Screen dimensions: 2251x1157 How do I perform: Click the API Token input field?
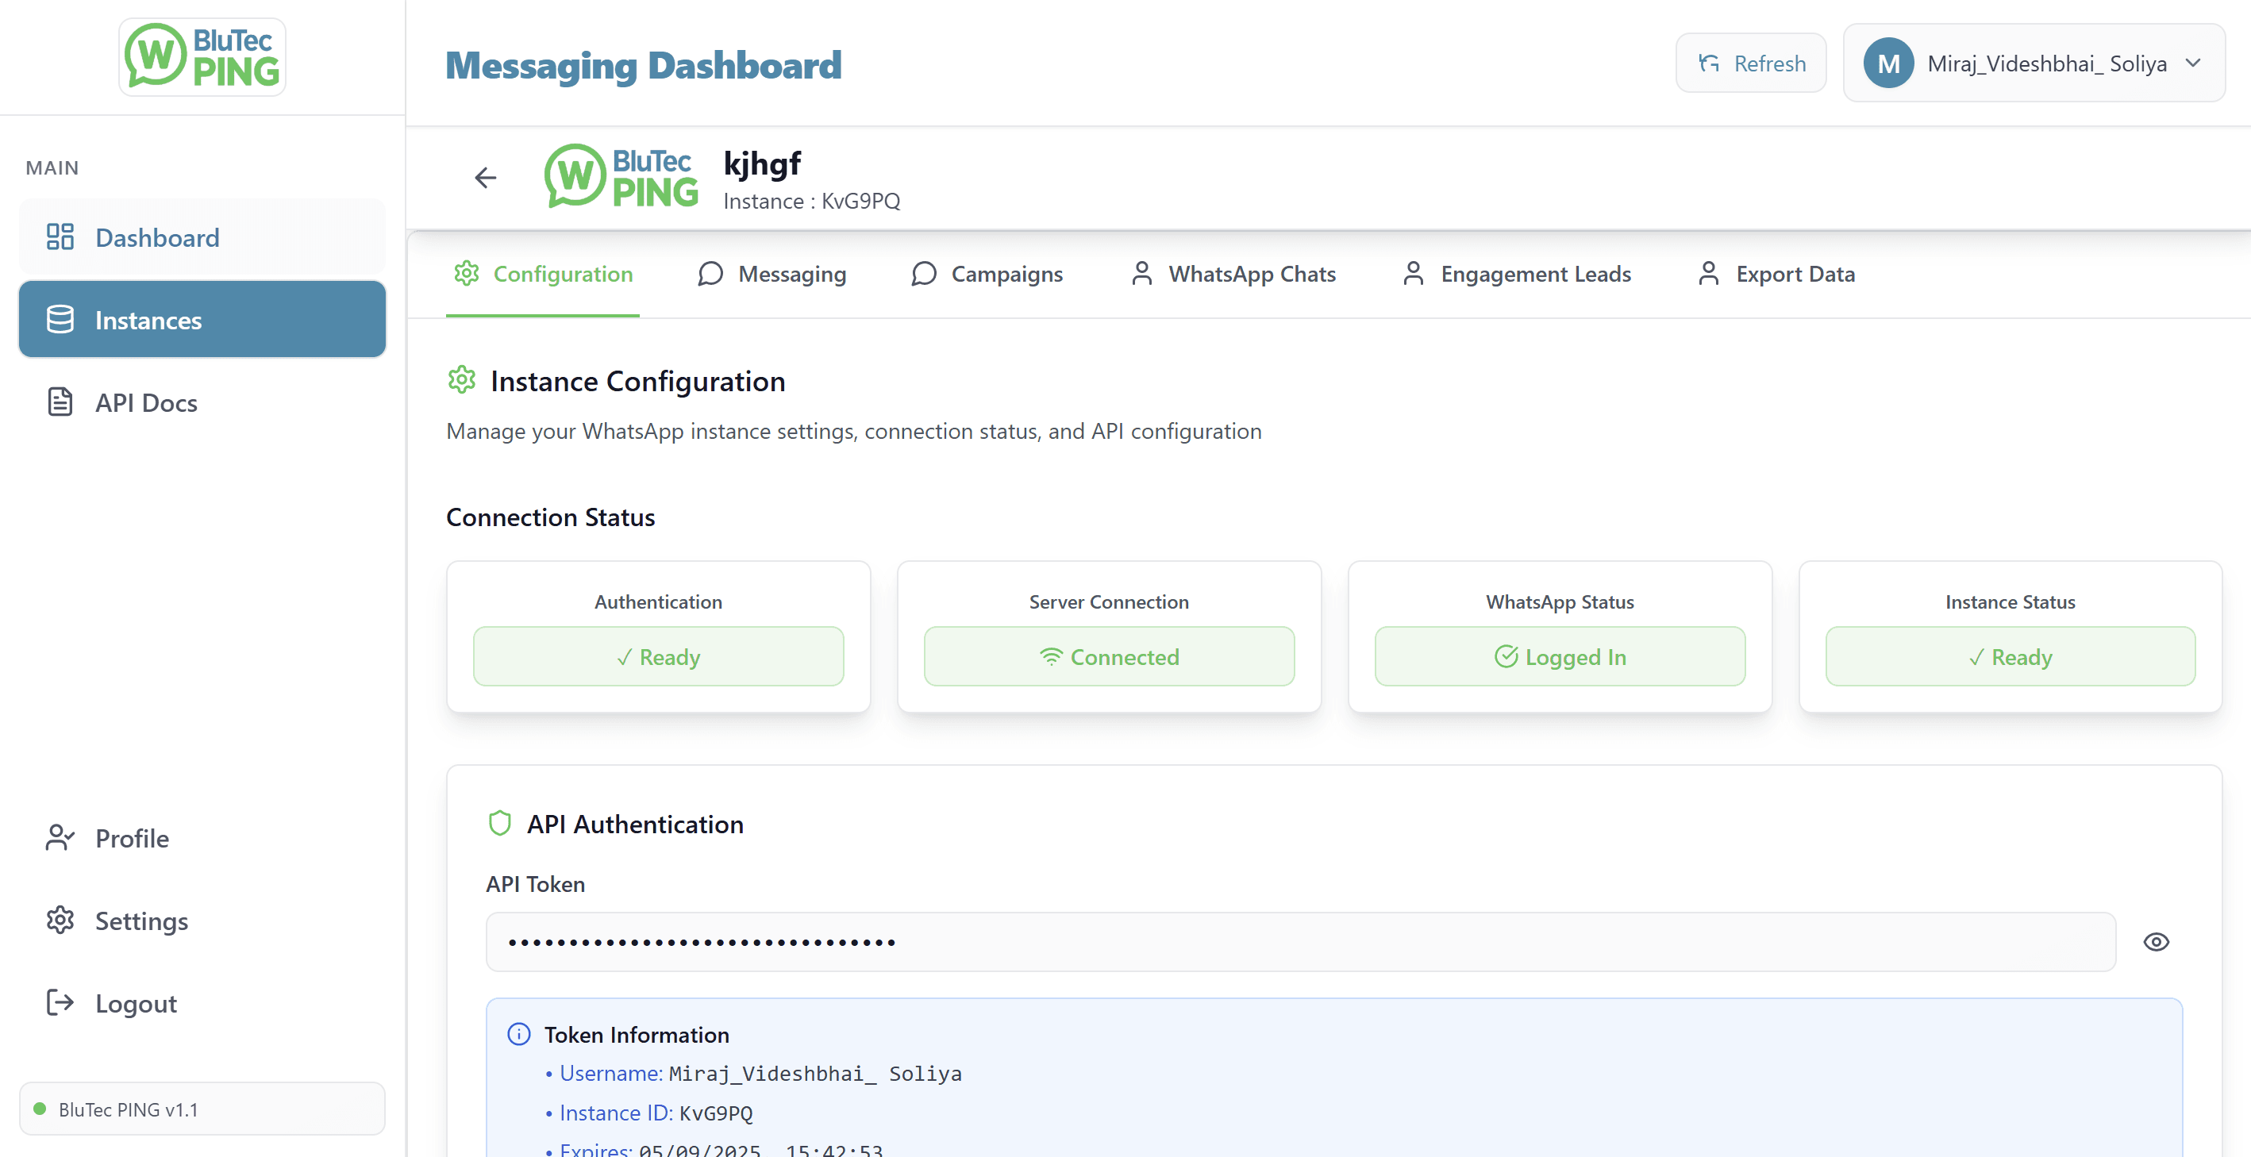1299,941
